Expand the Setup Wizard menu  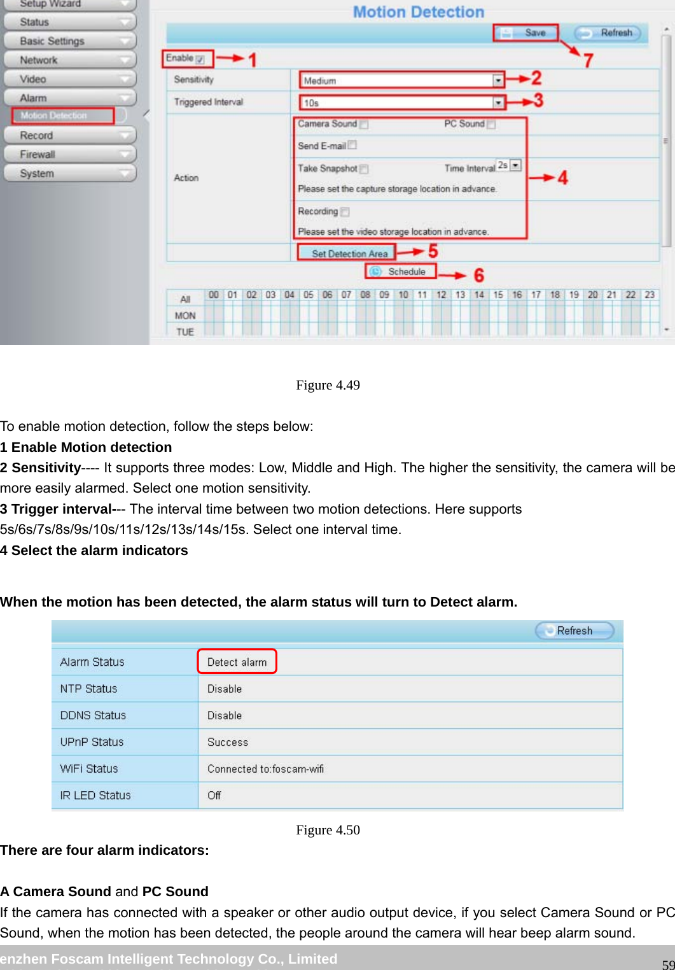[70, 4]
